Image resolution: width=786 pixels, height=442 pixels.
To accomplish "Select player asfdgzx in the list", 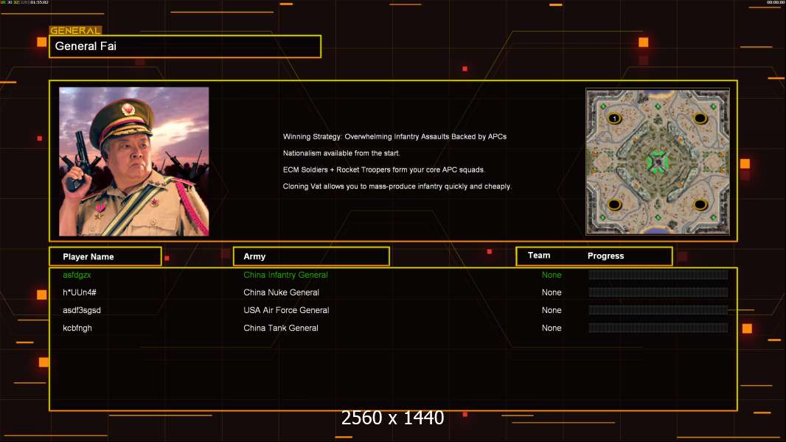I will pyautogui.click(x=77, y=275).
